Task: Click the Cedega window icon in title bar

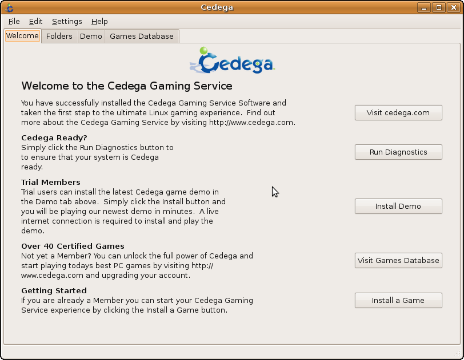Action: point(9,7)
